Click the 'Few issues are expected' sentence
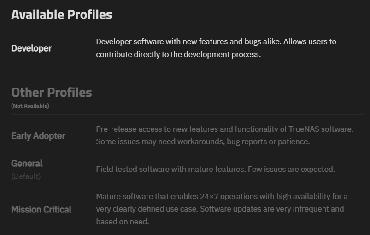This screenshot has height=235, width=370. click(x=291, y=169)
